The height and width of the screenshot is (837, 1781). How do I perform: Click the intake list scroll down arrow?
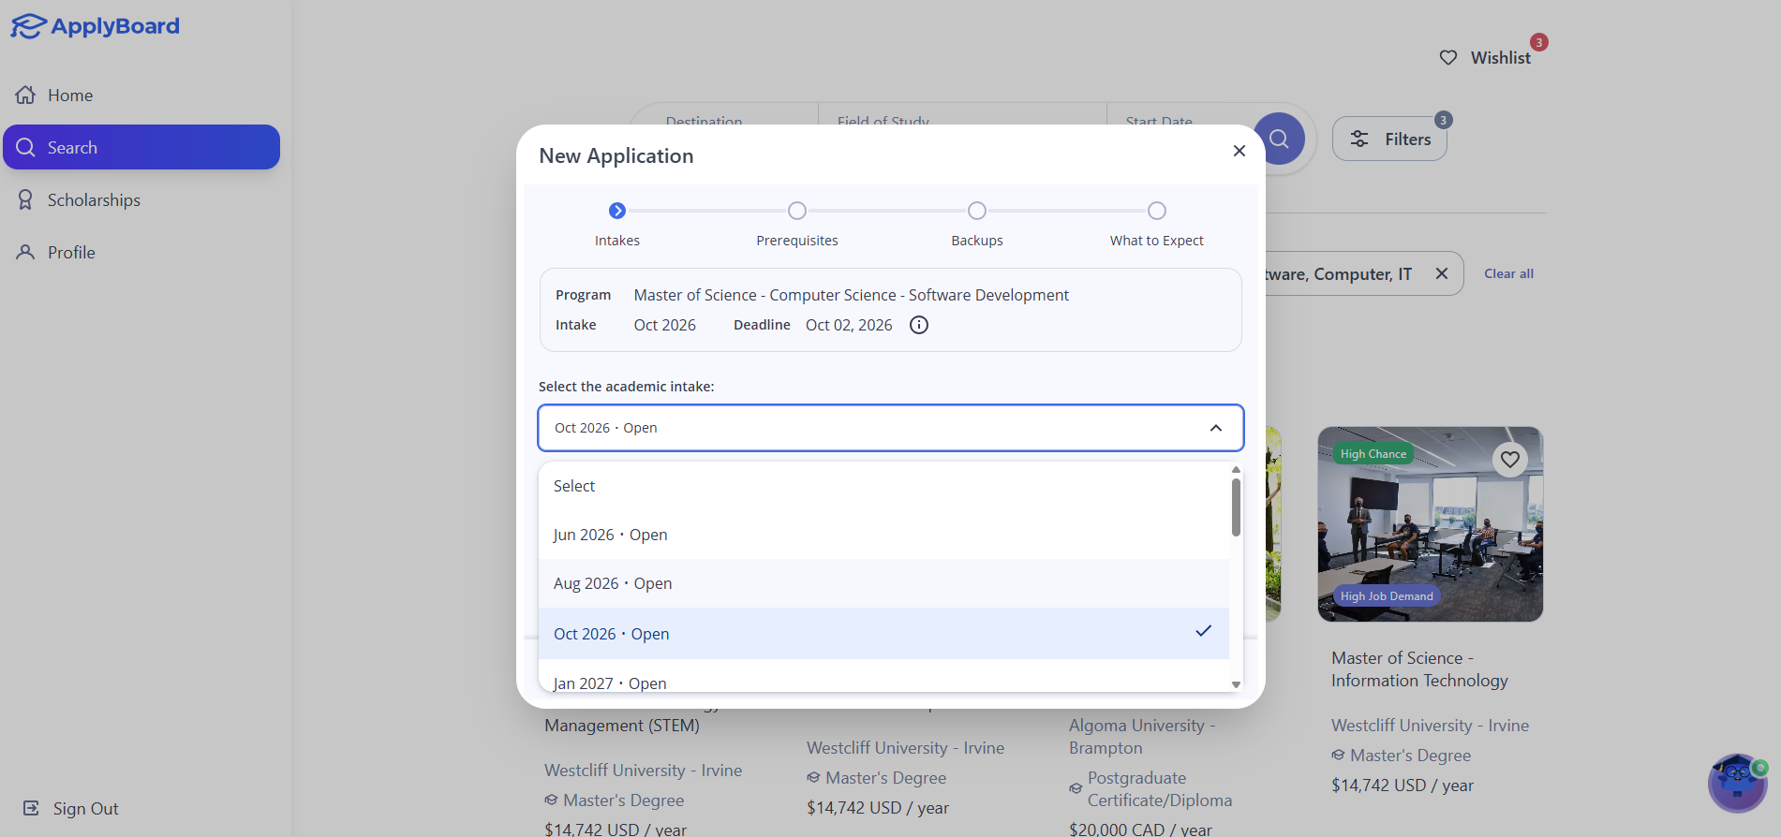tap(1236, 684)
